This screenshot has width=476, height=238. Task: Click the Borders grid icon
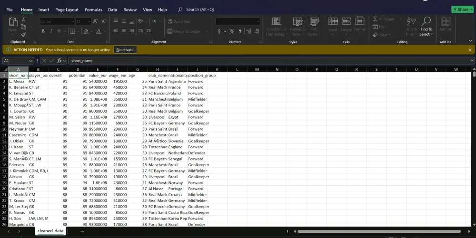pyautogui.click(x=72, y=31)
